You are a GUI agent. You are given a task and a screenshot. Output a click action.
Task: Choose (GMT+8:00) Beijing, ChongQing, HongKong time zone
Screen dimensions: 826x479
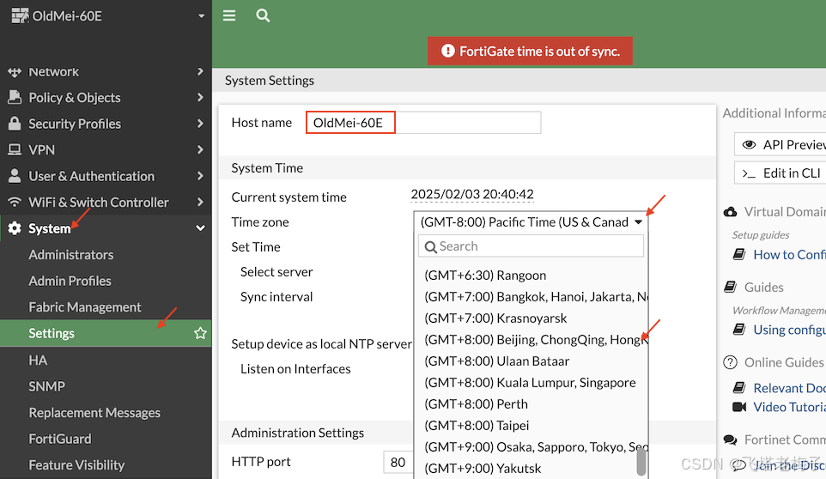[x=531, y=340]
